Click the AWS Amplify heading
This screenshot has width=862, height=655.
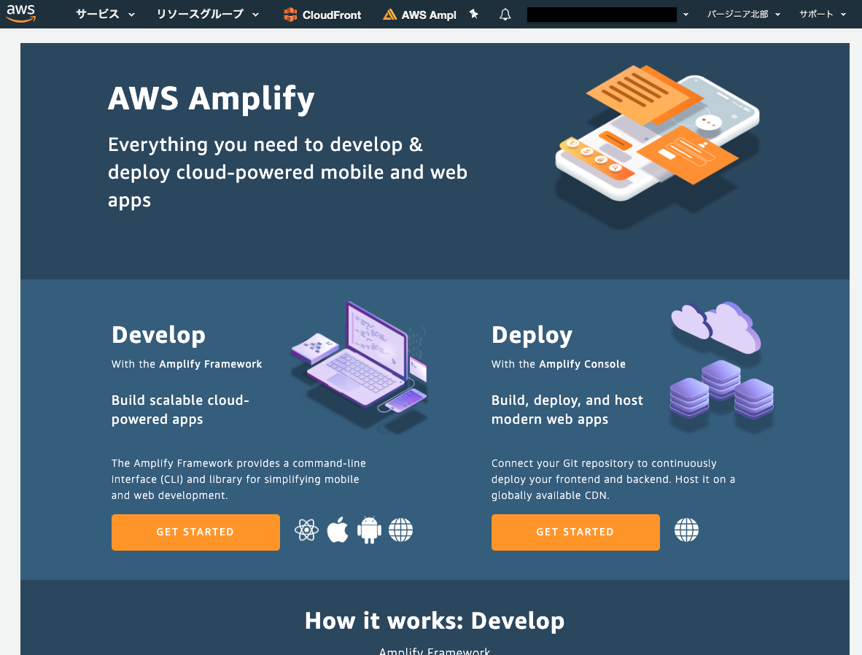pos(211,99)
